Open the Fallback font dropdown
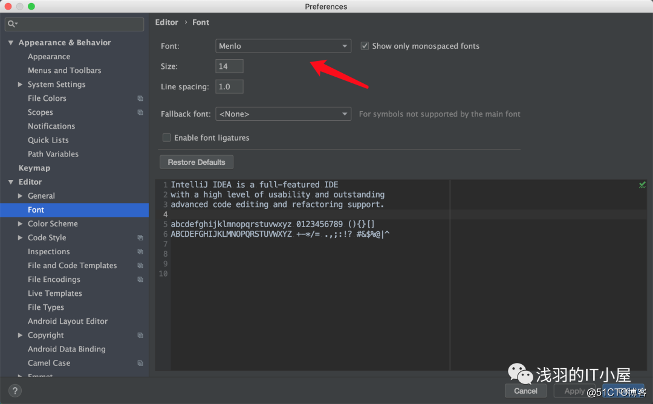 tap(283, 114)
